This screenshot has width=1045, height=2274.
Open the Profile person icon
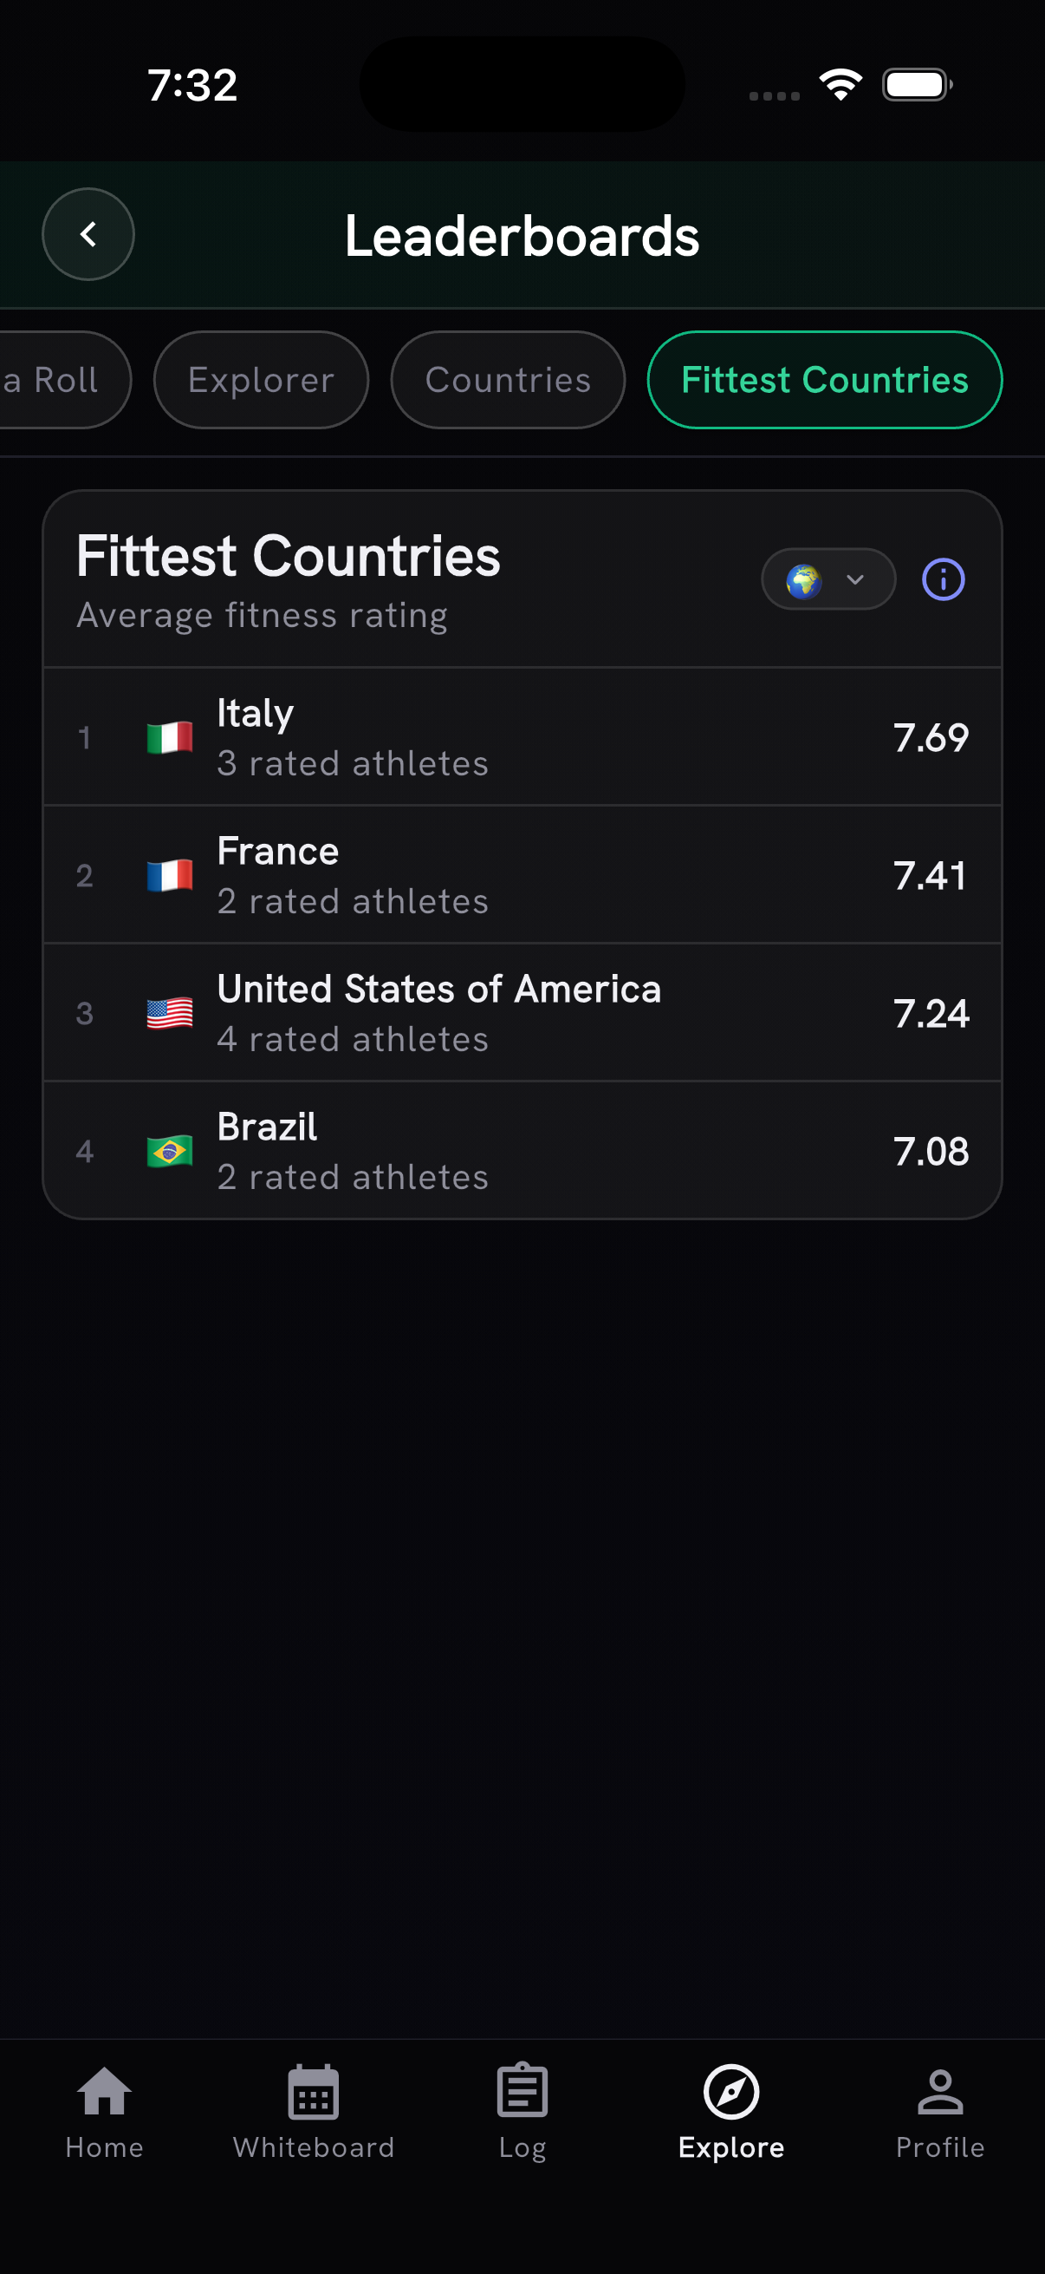940,2091
